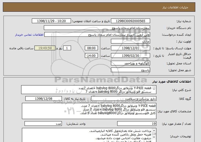Select the unit of measure field عدد

[x=43, y=124]
